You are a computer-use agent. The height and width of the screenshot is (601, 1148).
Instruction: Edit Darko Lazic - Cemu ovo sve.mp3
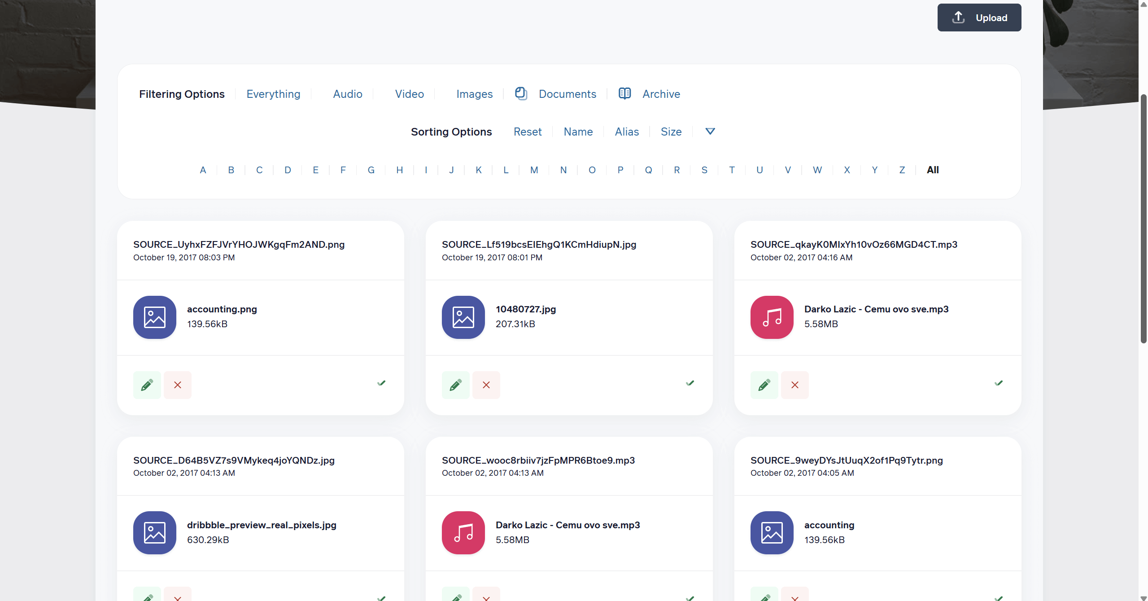coord(764,385)
